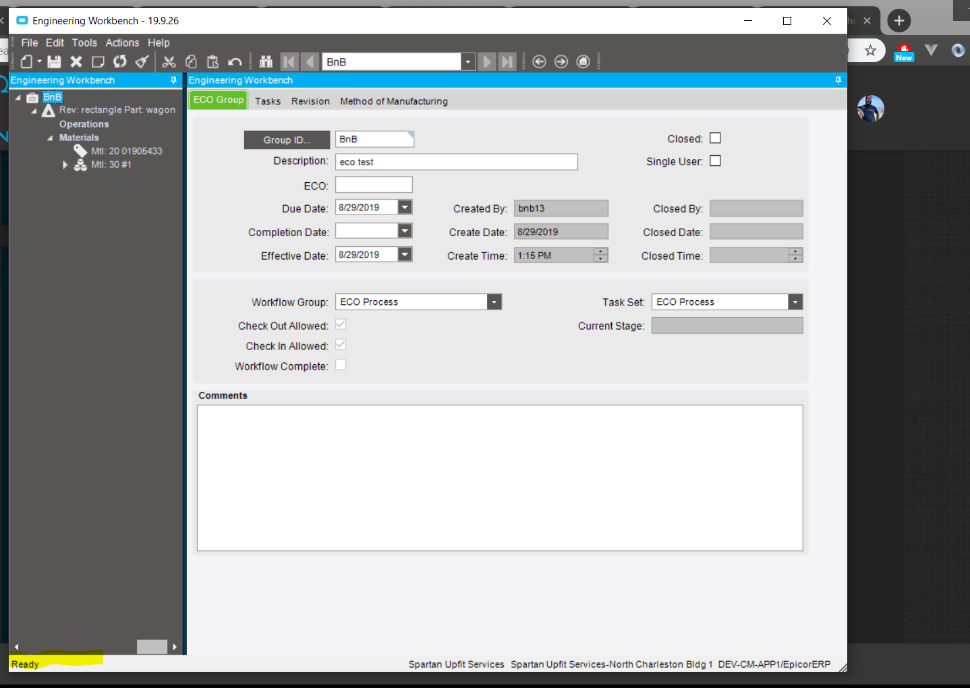The height and width of the screenshot is (688, 970).
Task: Select Mtl: 20 01905433 tree item
Action: [x=127, y=151]
